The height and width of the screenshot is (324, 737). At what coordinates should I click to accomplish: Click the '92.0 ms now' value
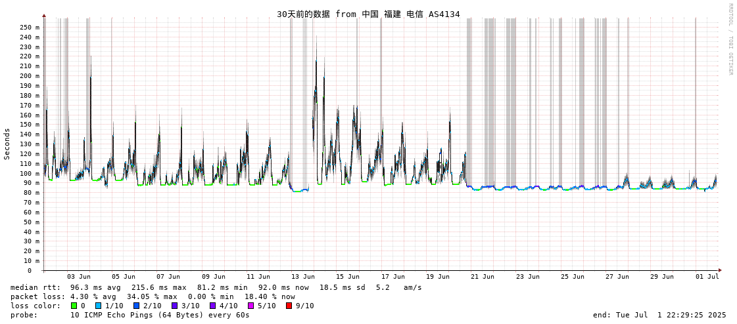[x=283, y=287]
